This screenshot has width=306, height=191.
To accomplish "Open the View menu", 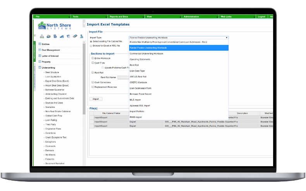I will (163, 17).
